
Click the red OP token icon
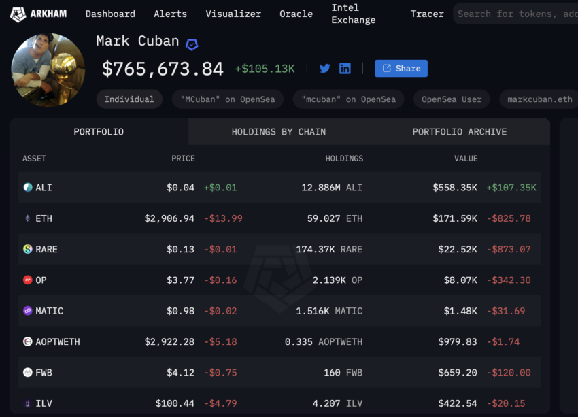pos(28,280)
